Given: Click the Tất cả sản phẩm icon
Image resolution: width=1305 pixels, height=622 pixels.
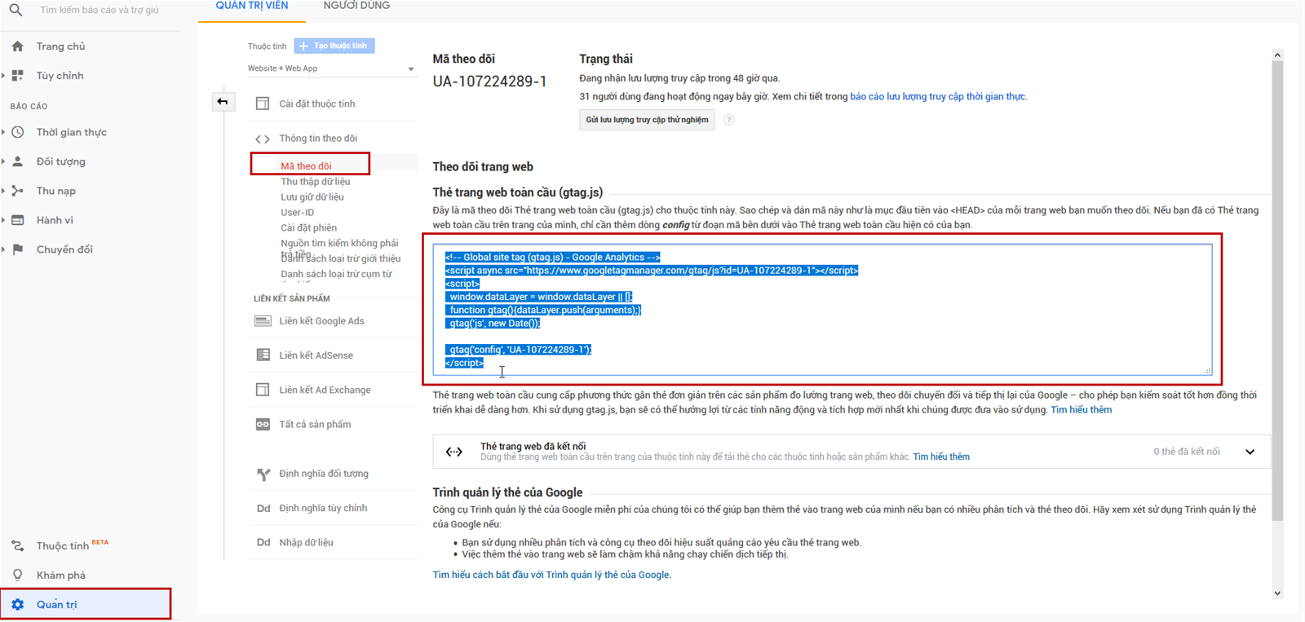Looking at the screenshot, I should click(x=263, y=424).
